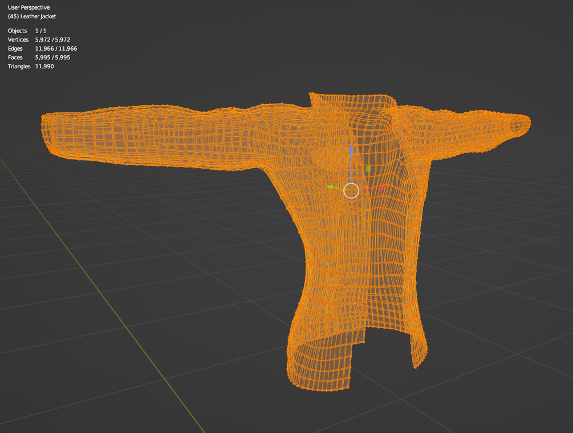The width and height of the screenshot is (573, 433).
Task: Click the Triangles '11,990' statistic
Action: 44,67
